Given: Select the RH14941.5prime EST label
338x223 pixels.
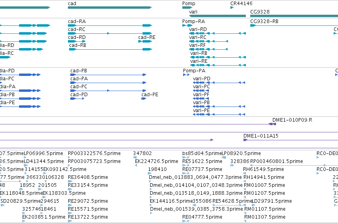Looking at the screenshot, I should point(264,177).
